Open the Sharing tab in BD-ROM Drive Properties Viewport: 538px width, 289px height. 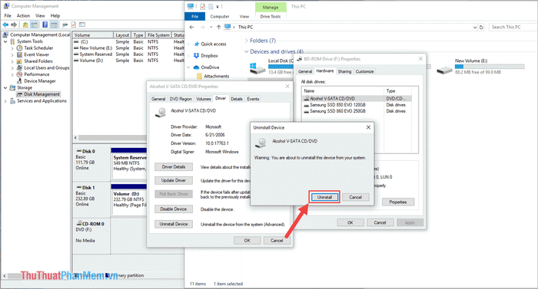tap(344, 71)
